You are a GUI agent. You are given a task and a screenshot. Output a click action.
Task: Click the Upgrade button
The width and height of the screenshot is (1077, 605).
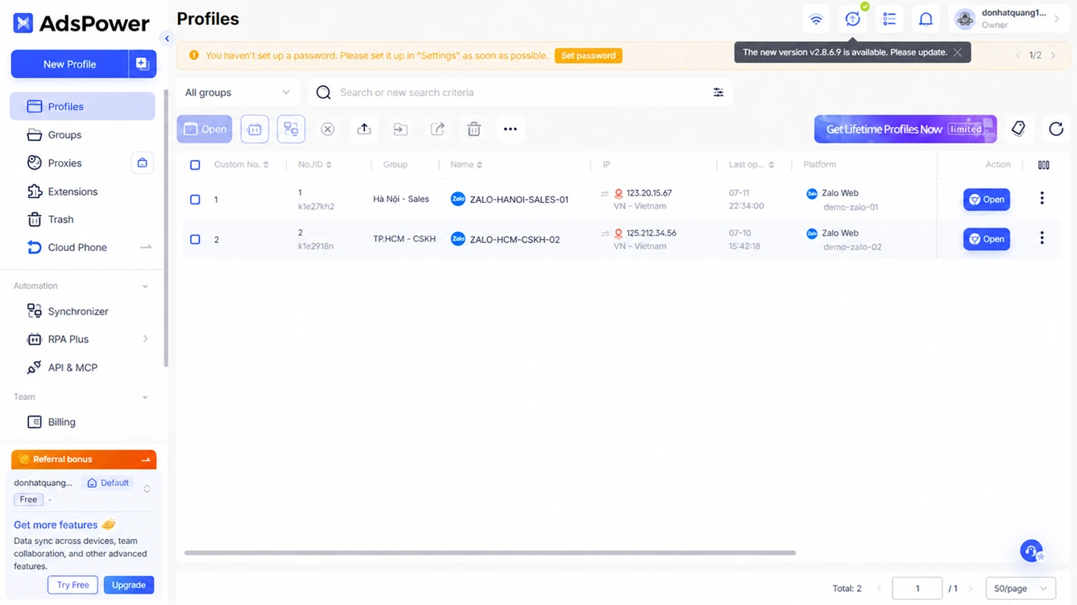coord(129,585)
